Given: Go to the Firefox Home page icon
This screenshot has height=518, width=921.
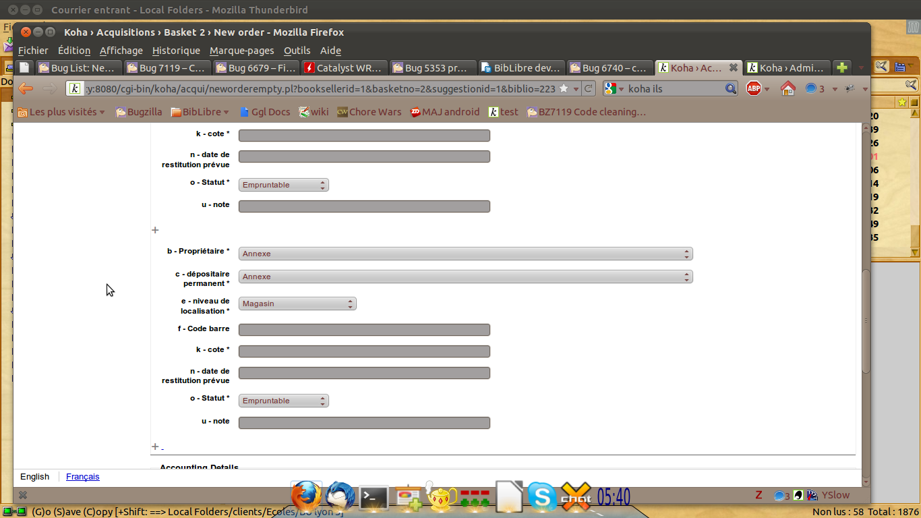Looking at the screenshot, I should [x=788, y=88].
